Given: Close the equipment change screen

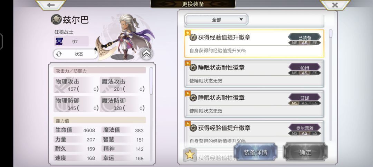Looking at the screenshot, I should pos(335,5).
